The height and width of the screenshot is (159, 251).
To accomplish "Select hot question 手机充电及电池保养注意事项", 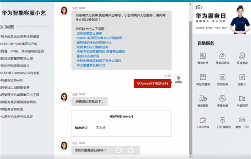I will pos(20,37).
